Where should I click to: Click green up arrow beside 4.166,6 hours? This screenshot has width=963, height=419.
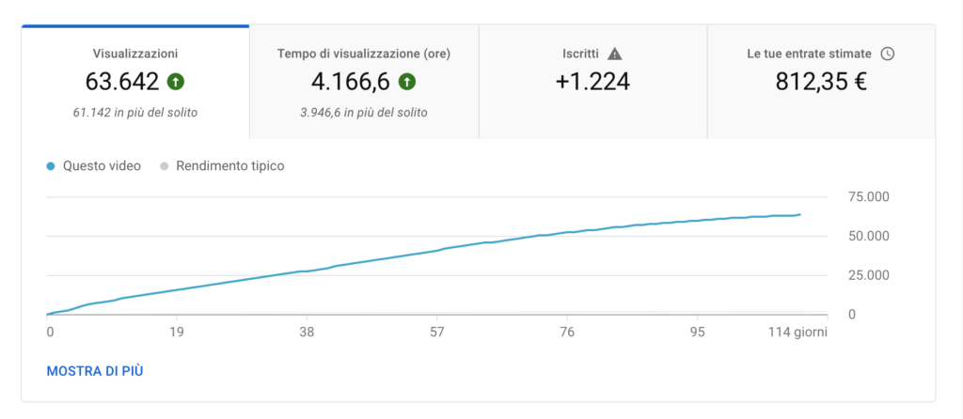pos(406,82)
